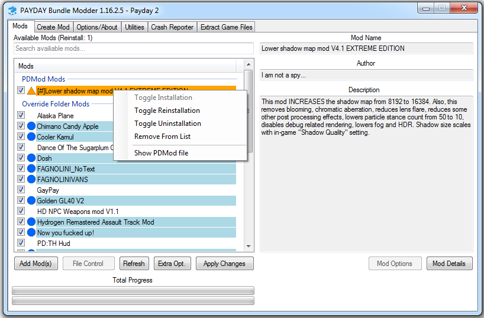484x318 pixels.
Task: Click the orange warning triangle on Lower shadow map mod
Action: click(x=31, y=90)
